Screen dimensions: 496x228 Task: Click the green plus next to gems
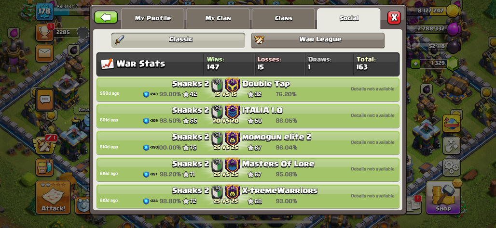(x=415, y=63)
